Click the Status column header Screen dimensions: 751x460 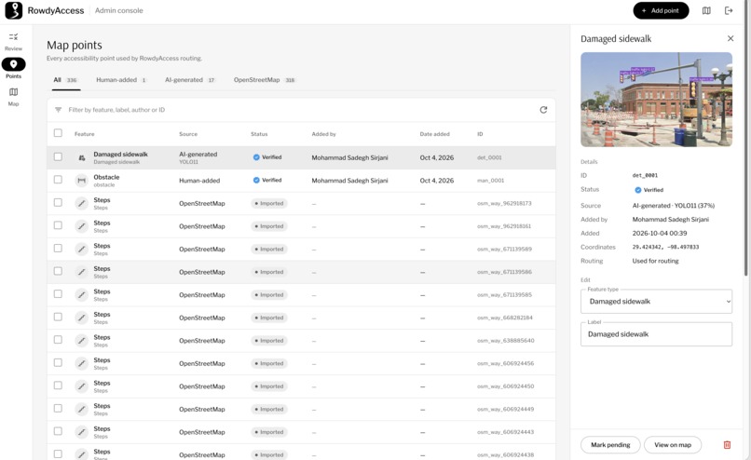click(x=259, y=134)
